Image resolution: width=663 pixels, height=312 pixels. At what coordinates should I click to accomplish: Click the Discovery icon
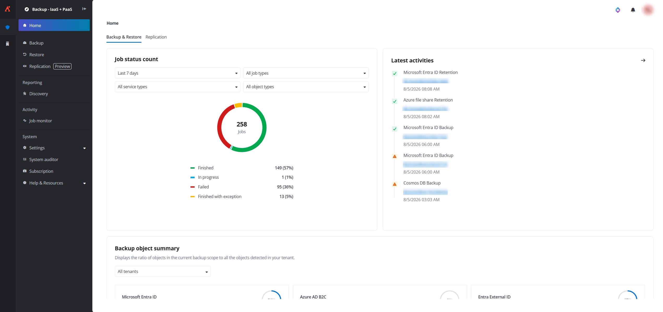[x=25, y=93]
